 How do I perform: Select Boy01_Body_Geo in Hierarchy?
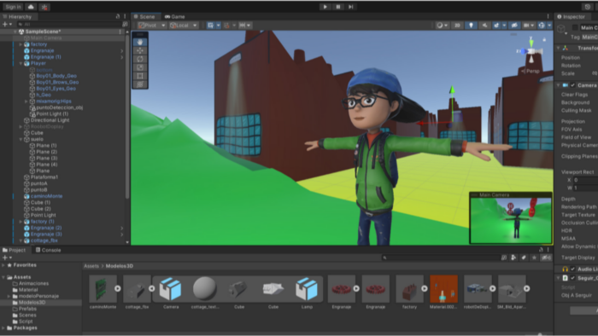coord(56,76)
